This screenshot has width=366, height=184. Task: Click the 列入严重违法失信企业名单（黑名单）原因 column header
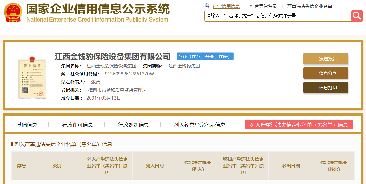coord(107,166)
